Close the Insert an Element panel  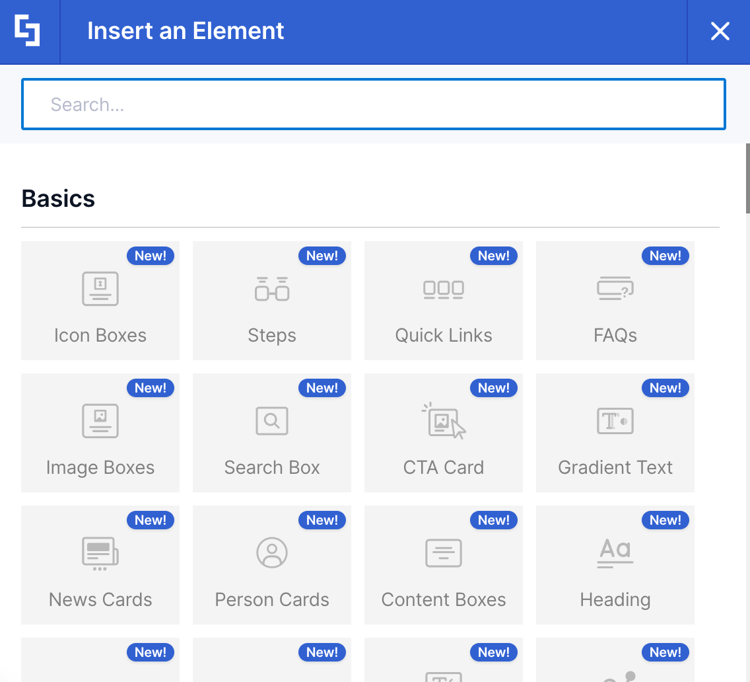point(720,31)
